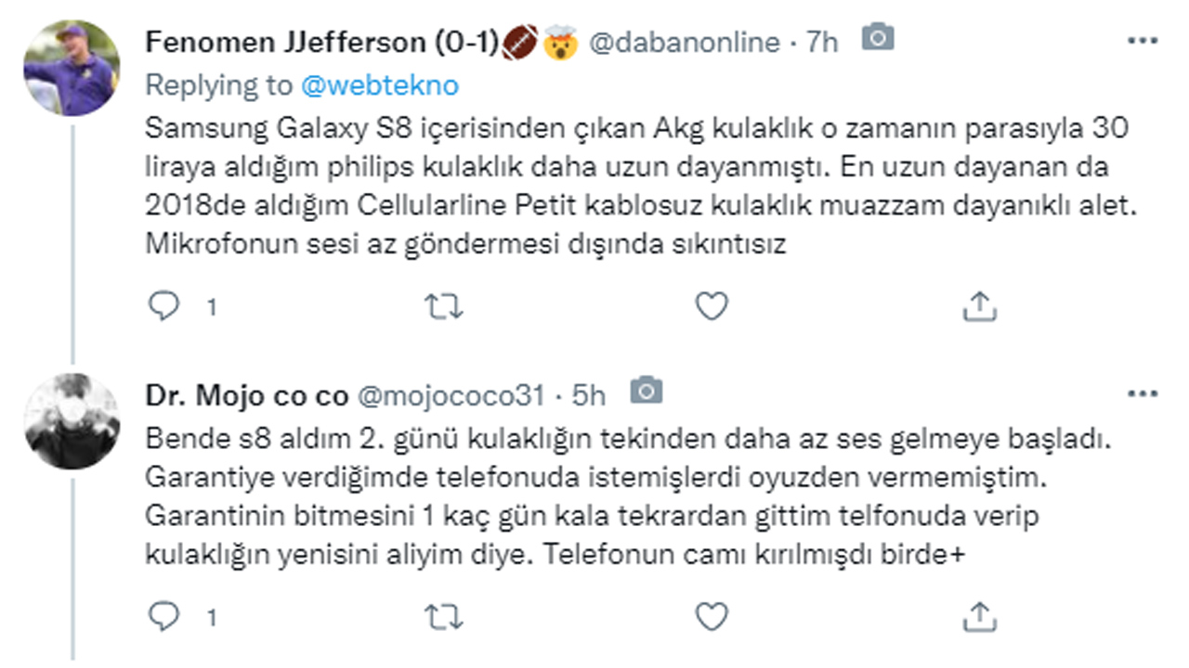The height and width of the screenshot is (668, 1189).
Task: Retweet JJefferson's tweet using the retweet icon
Action: click(446, 305)
